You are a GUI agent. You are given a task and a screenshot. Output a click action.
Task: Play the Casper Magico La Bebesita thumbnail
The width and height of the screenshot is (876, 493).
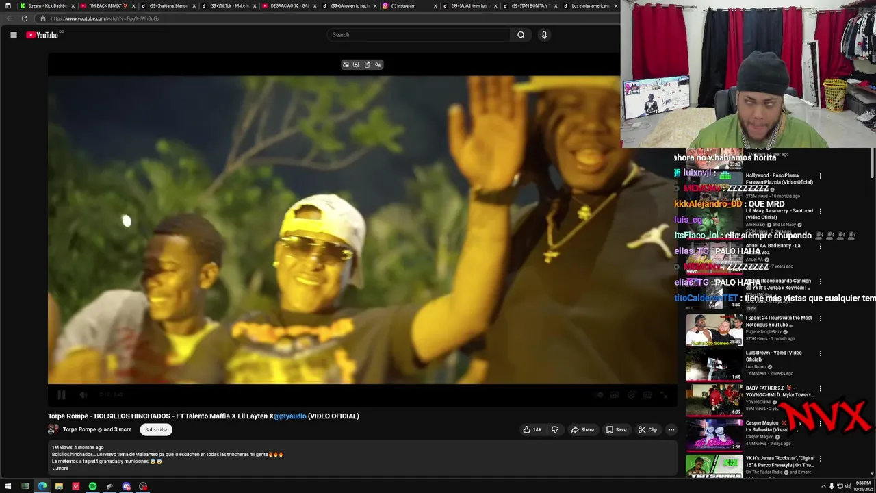tap(714, 435)
